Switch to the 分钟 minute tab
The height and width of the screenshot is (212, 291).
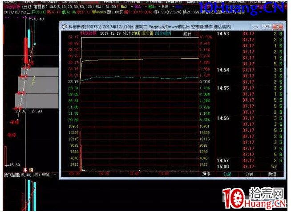point(249,174)
